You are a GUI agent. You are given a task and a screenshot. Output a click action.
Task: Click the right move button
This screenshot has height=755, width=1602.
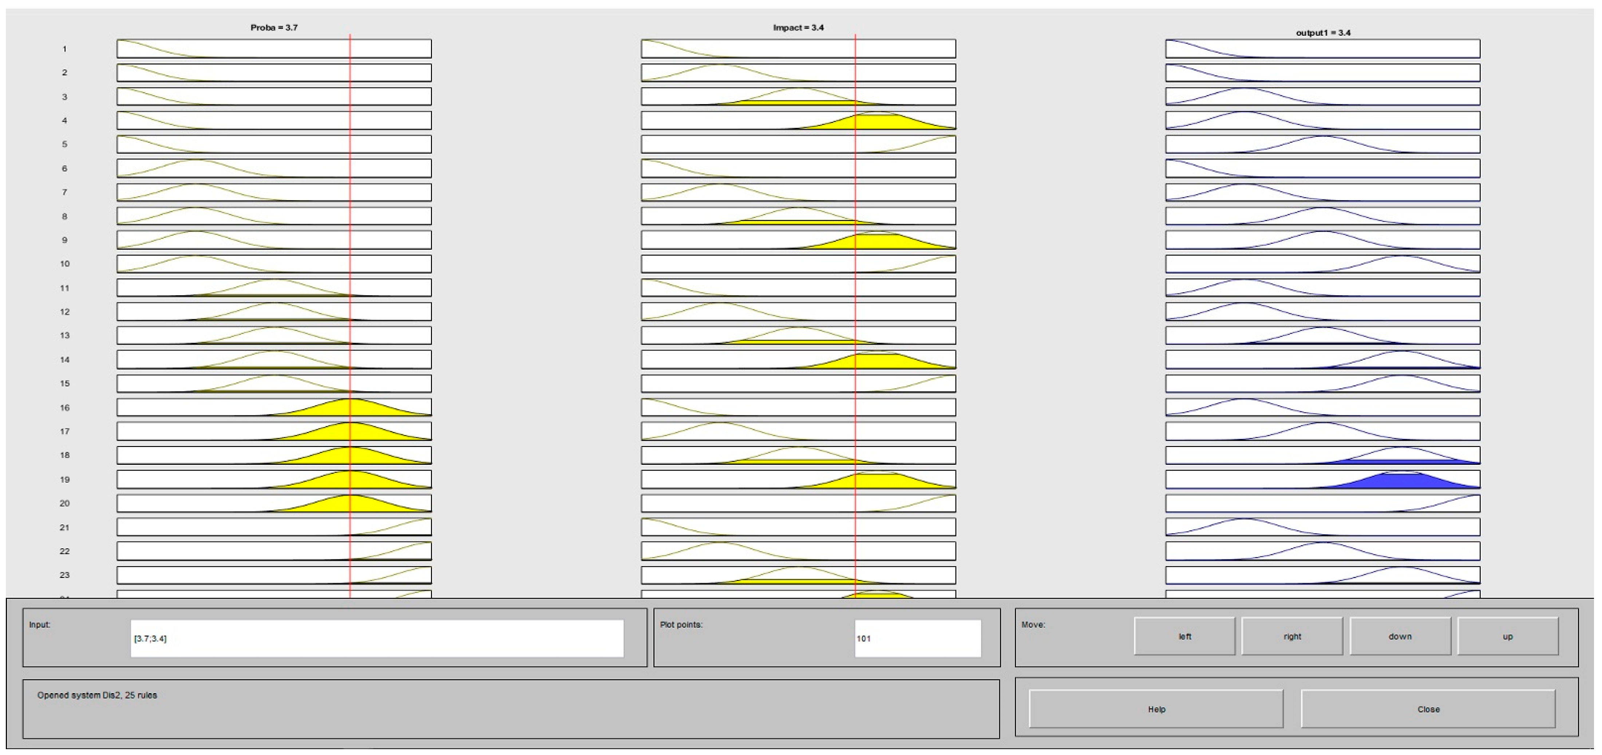click(1292, 636)
